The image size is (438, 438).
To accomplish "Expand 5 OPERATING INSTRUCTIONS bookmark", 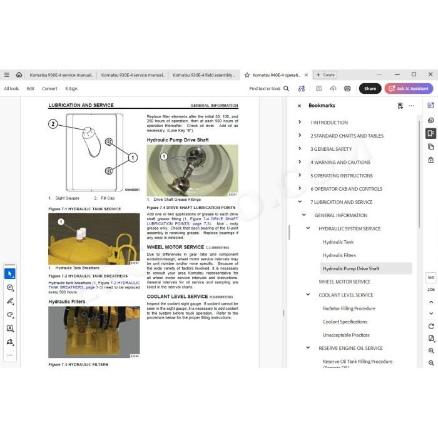I will [x=300, y=175].
